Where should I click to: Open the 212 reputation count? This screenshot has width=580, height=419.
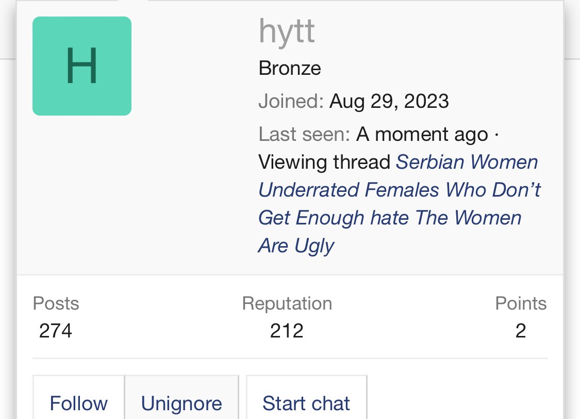(287, 331)
